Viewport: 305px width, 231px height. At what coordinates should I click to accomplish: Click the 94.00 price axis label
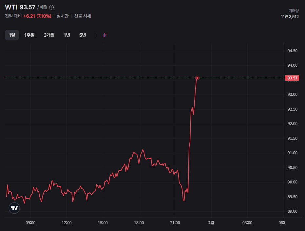pyautogui.click(x=292, y=65)
